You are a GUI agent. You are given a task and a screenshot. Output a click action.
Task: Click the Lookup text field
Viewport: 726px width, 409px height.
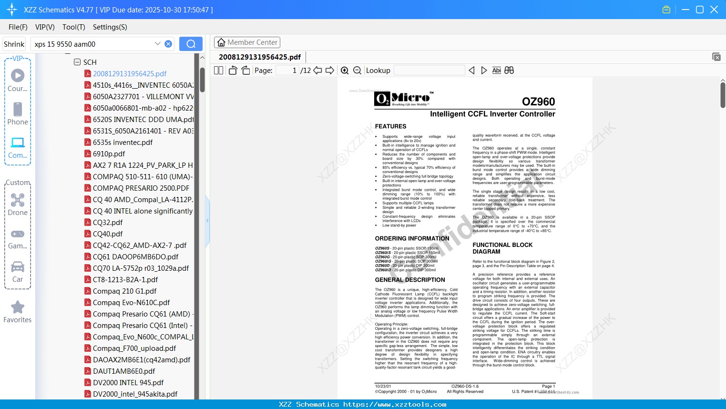429,71
